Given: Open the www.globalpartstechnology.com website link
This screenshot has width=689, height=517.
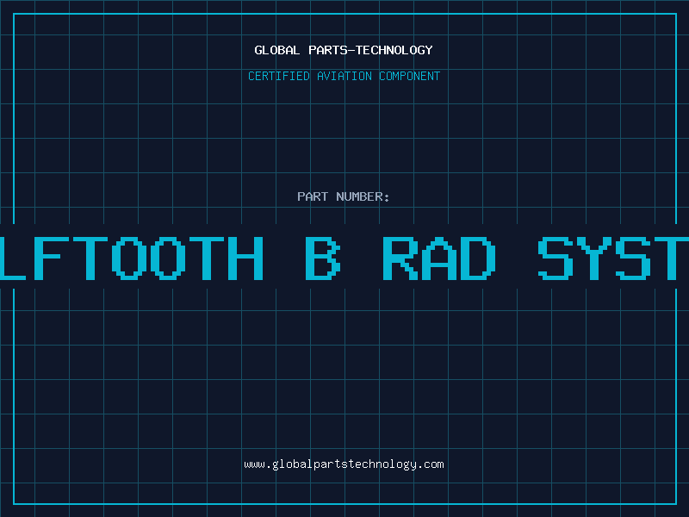Looking at the screenshot, I should pos(344,464).
